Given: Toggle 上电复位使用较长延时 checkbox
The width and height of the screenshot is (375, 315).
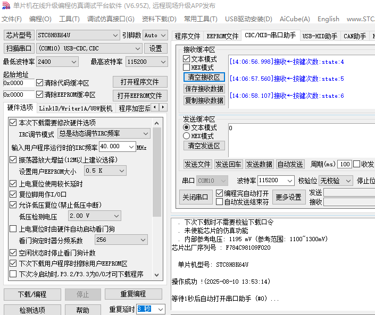Looking at the screenshot, I should pos(13,184).
